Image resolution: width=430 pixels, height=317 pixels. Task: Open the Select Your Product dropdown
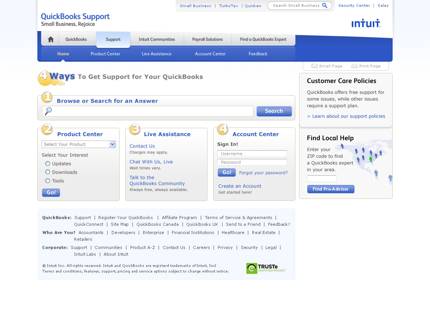[79, 144]
